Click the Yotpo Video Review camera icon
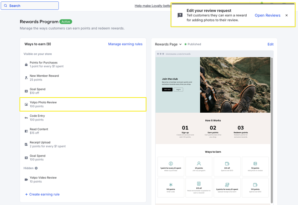Image resolution: width=298 pixels, height=205 pixels. tap(26, 180)
